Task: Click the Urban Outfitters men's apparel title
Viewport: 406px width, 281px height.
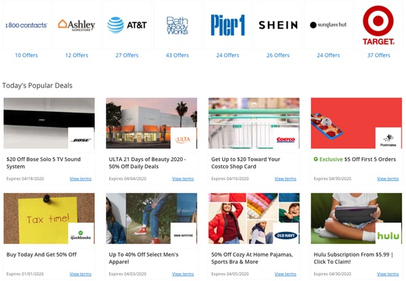Action: [x=143, y=258]
